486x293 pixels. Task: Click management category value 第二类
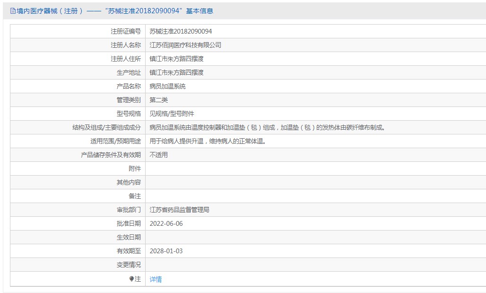click(159, 100)
